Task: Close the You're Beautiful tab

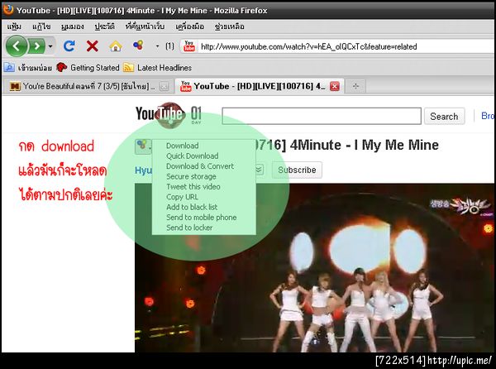Action: tap(164, 86)
